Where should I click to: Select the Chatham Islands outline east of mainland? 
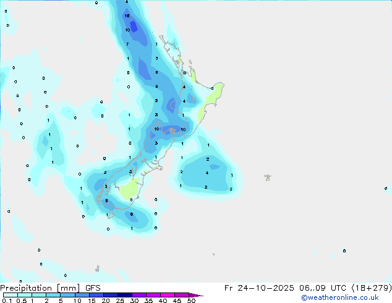(x=267, y=177)
